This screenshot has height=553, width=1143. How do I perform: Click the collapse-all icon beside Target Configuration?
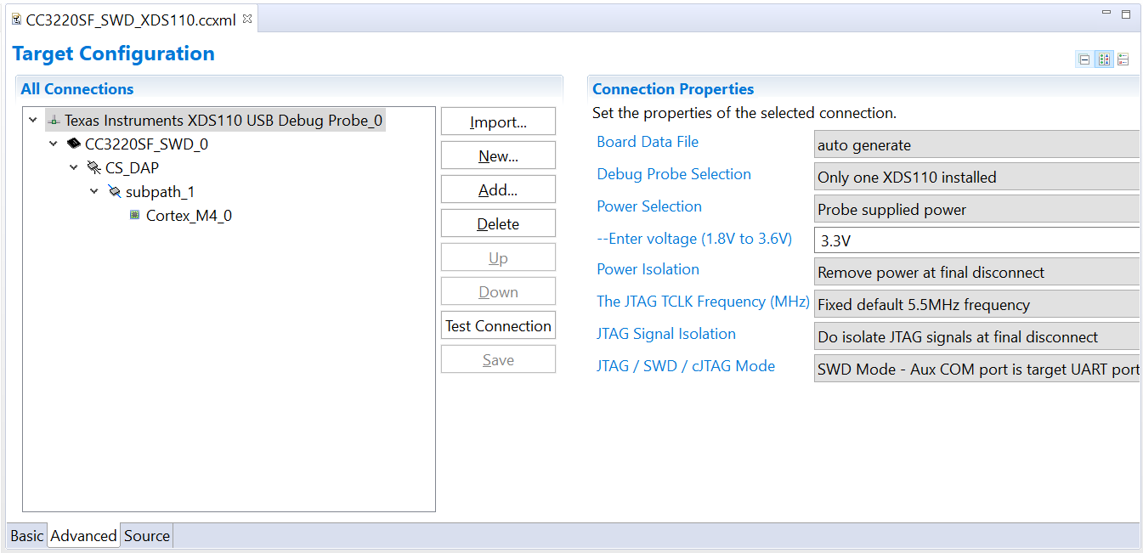pyautogui.click(x=1084, y=59)
